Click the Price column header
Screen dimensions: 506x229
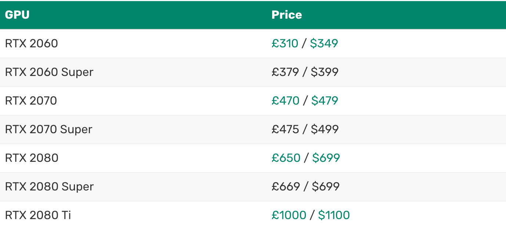[x=286, y=15]
